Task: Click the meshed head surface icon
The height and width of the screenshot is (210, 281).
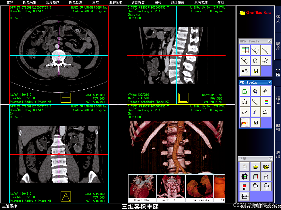Action: click(x=255, y=187)
